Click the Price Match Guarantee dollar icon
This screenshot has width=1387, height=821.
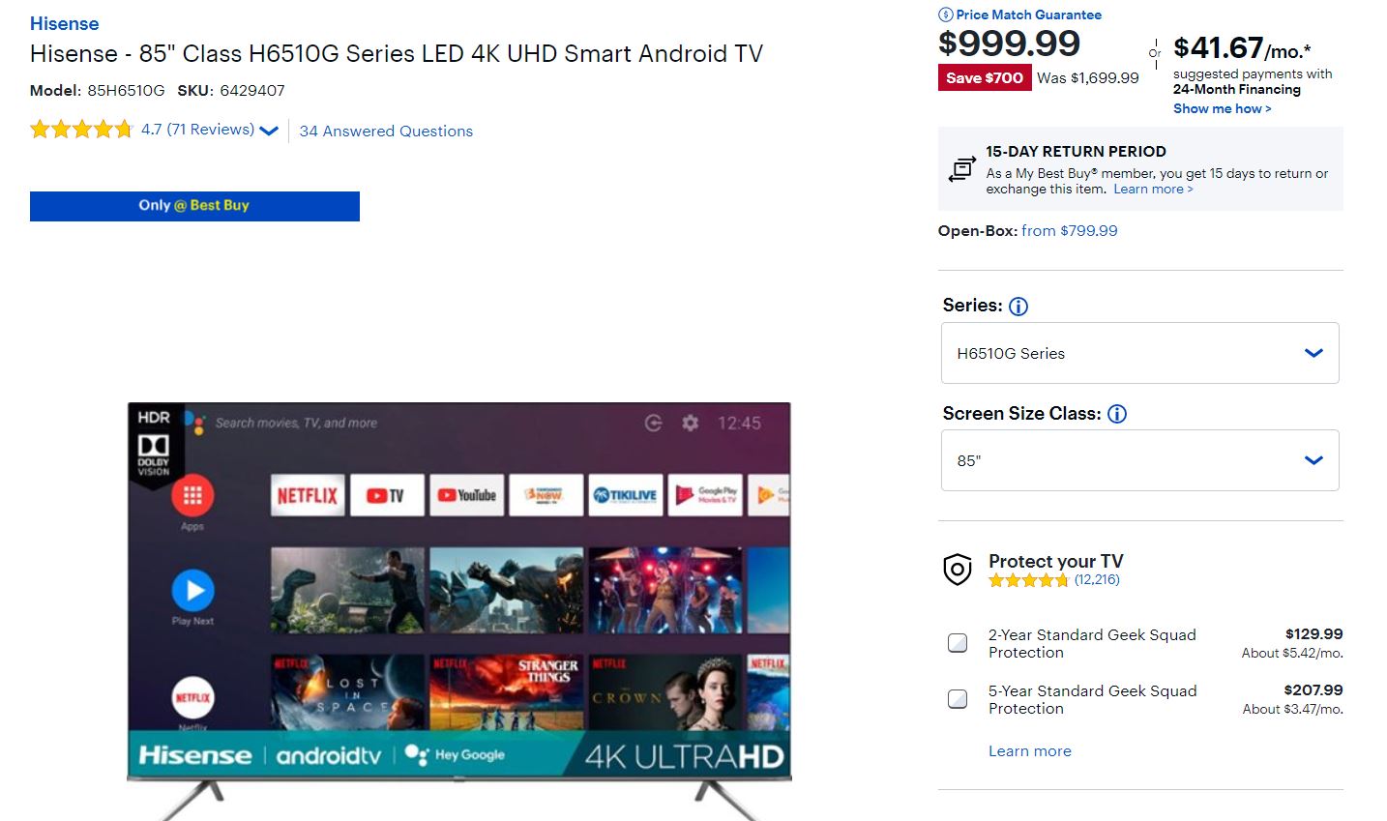[946, 15]
